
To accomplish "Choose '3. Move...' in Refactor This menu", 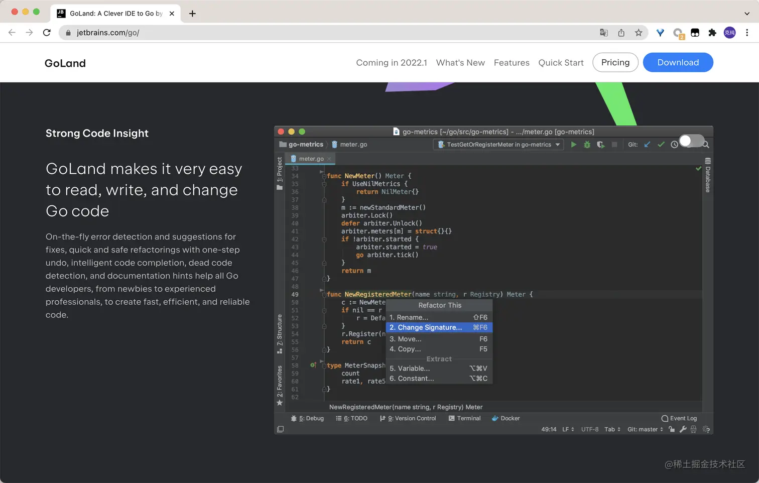I will pyautogui.click(x=439, y=339).
